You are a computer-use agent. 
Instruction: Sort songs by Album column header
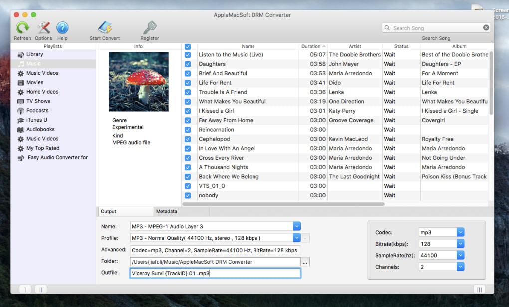(459, 46)
